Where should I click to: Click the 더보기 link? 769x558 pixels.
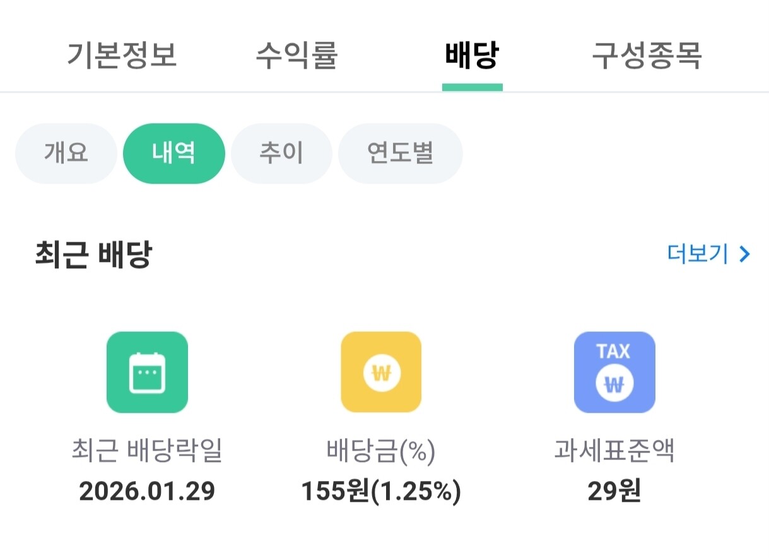point(698,254)
